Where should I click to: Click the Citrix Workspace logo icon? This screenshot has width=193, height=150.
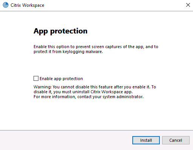coord(6,5)
